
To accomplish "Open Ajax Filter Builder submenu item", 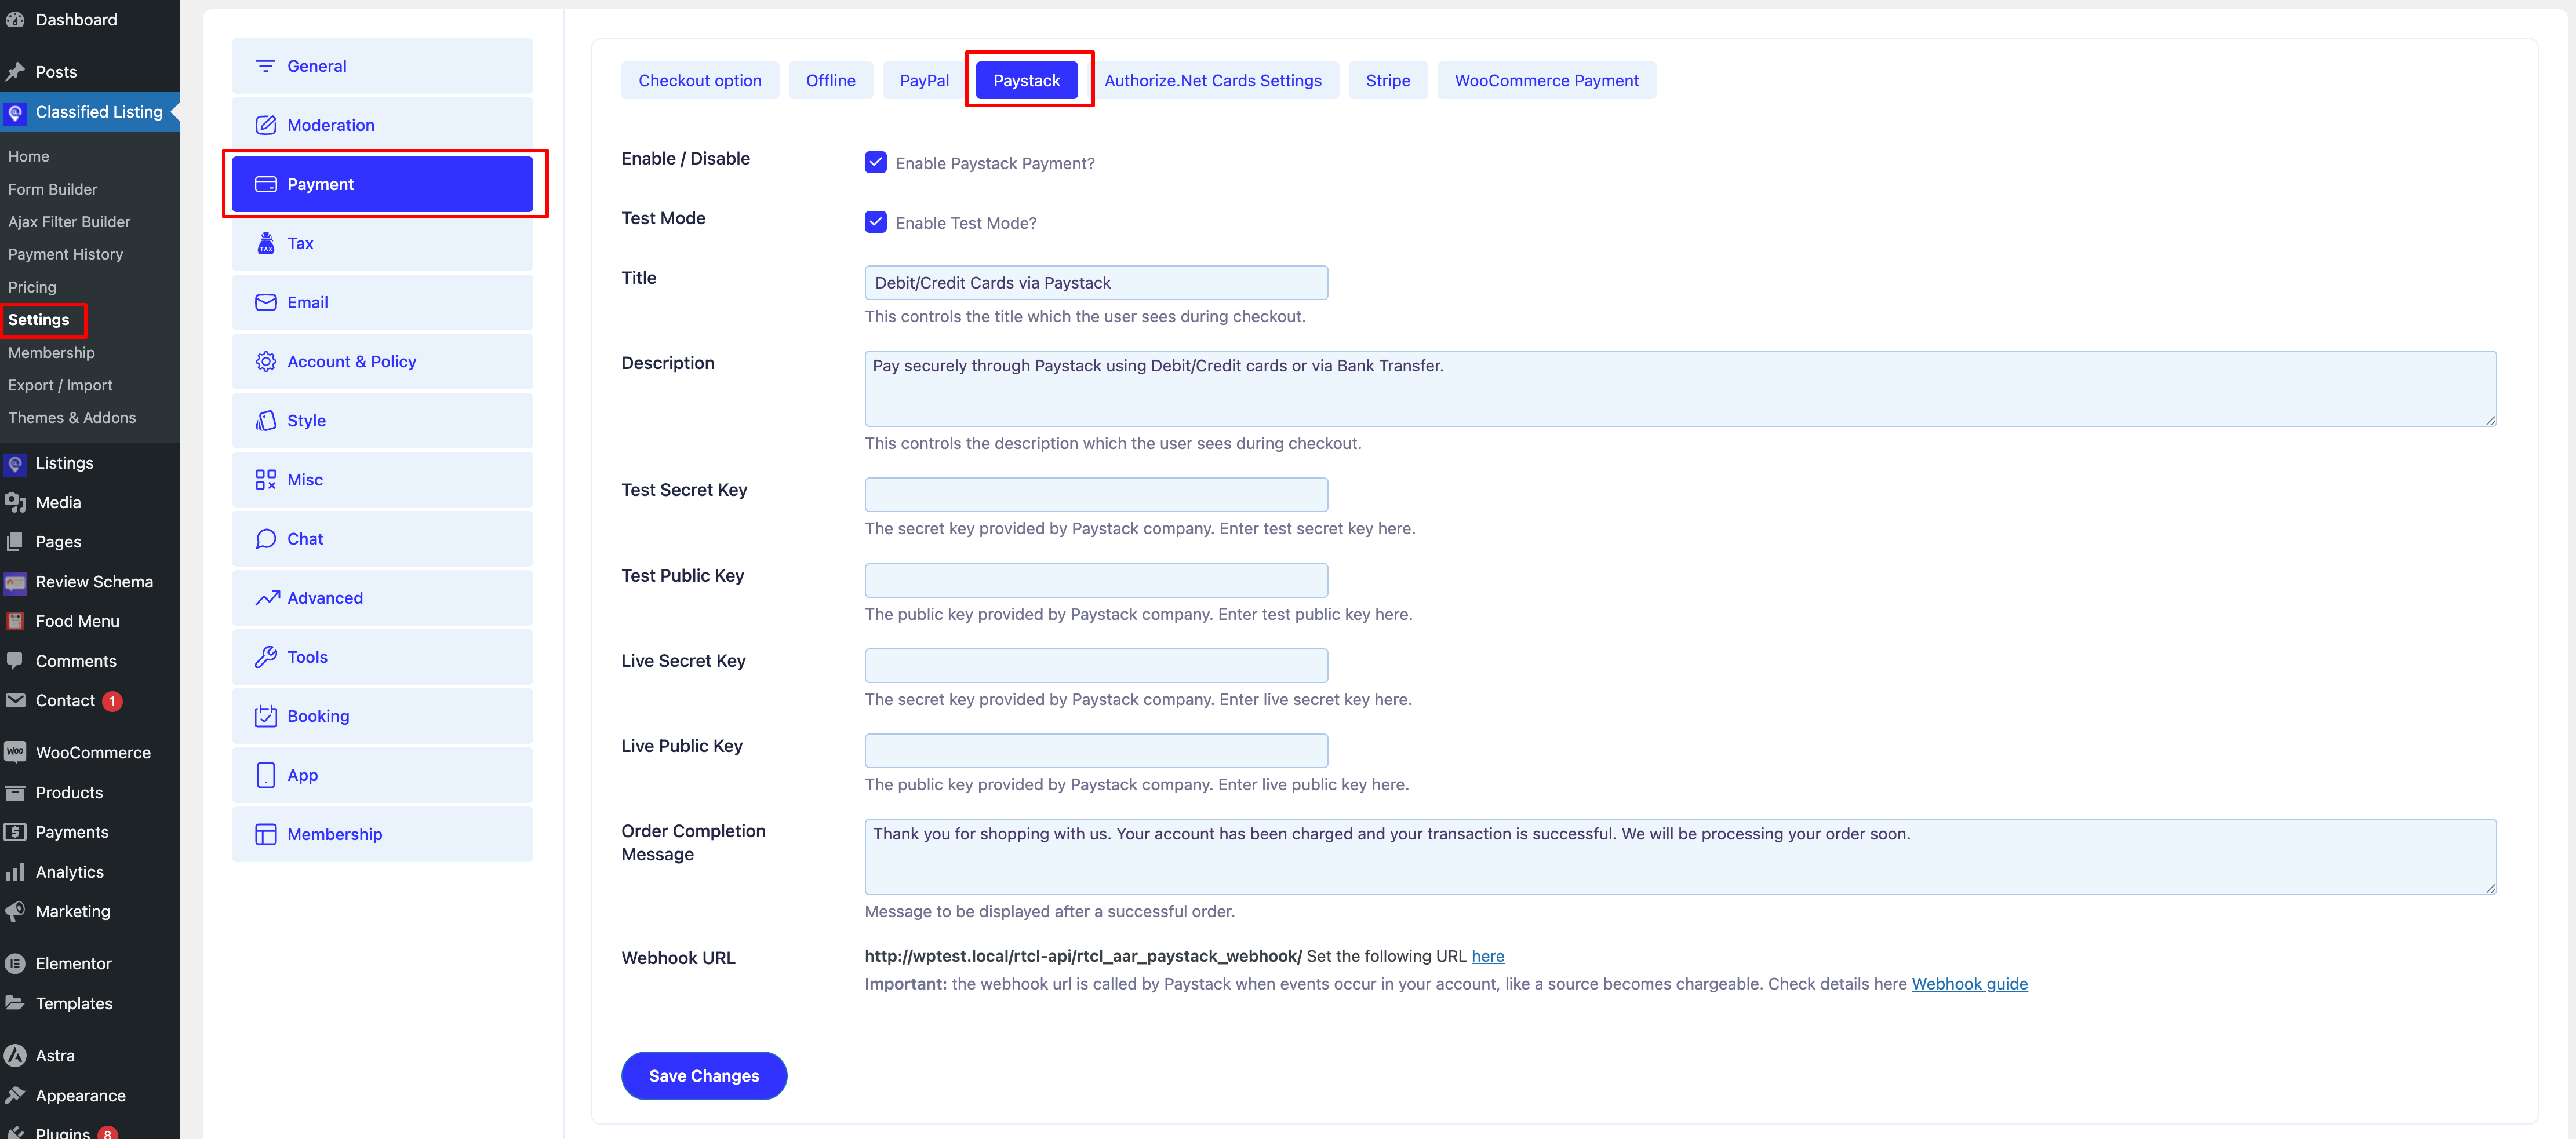I will coord(69,221).
